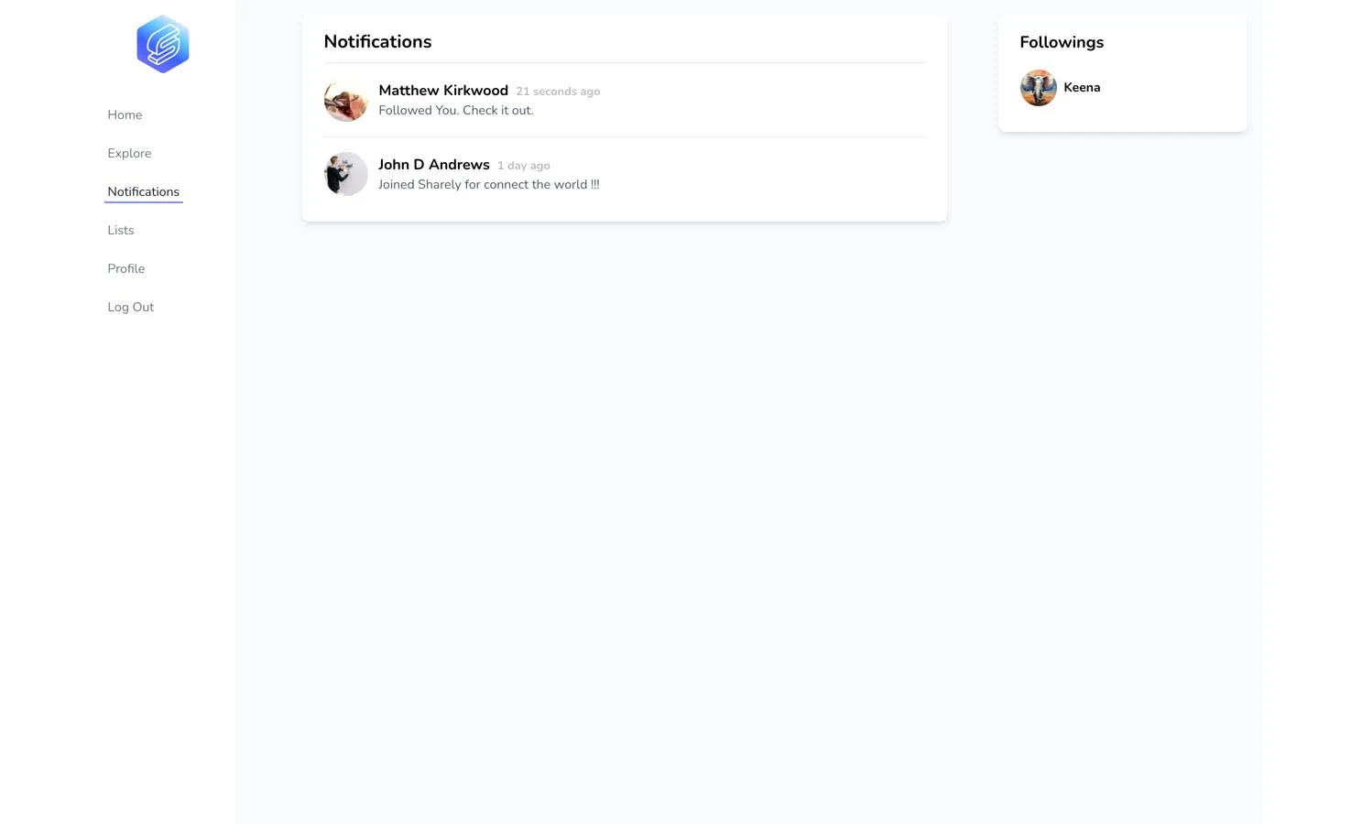Open John D Andrews' avatar photo

[345, 174]
